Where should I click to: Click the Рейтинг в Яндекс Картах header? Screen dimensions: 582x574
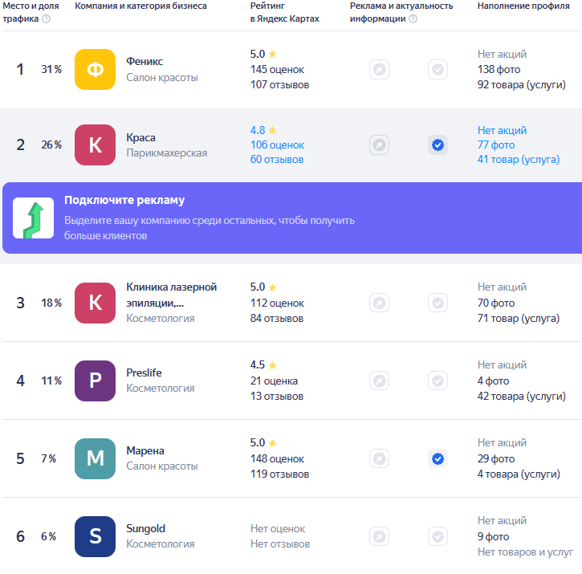(284, 12)
